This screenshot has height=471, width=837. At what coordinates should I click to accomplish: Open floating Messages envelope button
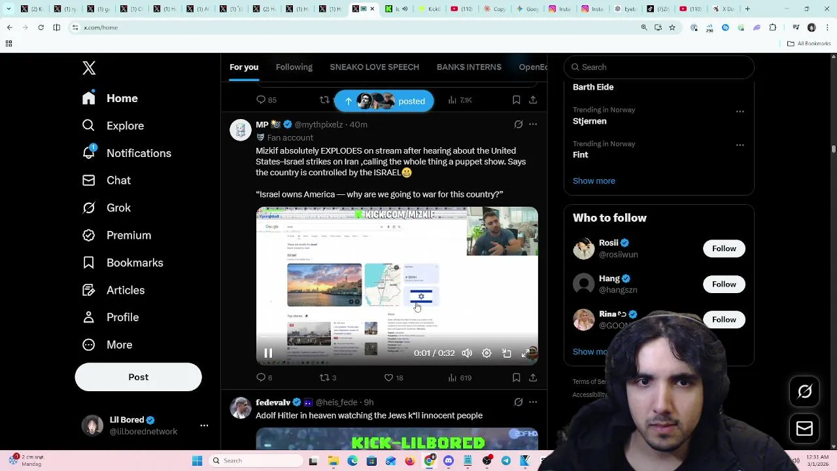click(x=805, y=428)
